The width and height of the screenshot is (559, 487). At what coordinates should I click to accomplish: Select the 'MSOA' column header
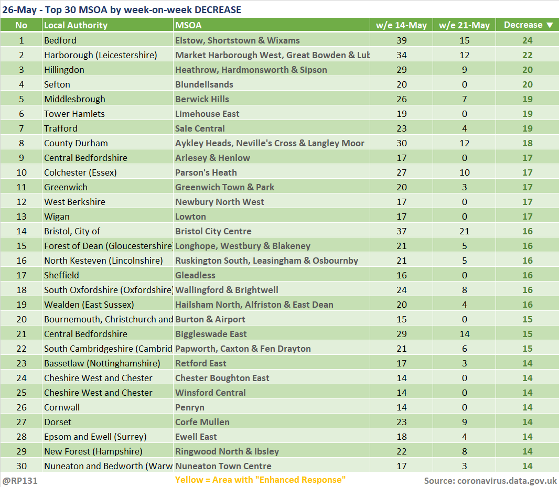click(x=272, y=25)
